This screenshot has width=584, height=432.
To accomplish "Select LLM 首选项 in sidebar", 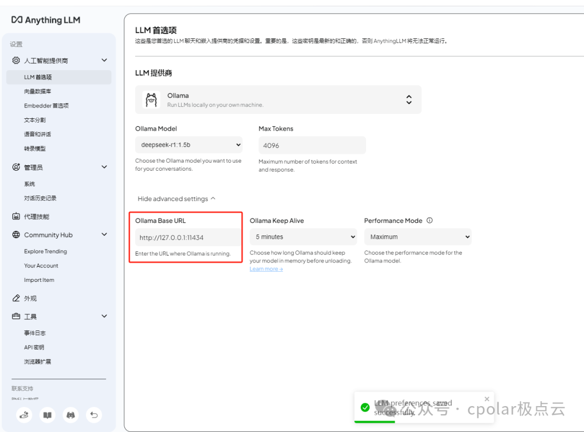I will 59,77.
